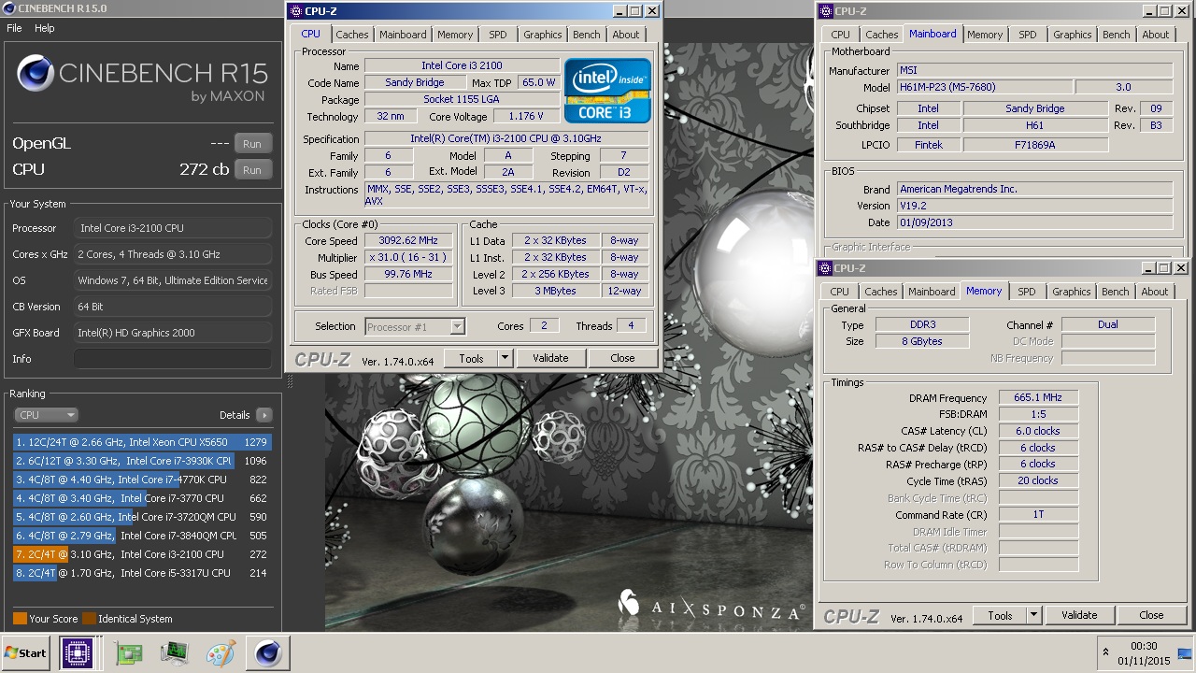Click Tools in the CPU-Z Memory window
Image resolution: width=1196 pixels, height=673 pixels.
(x=1000, y=615)
